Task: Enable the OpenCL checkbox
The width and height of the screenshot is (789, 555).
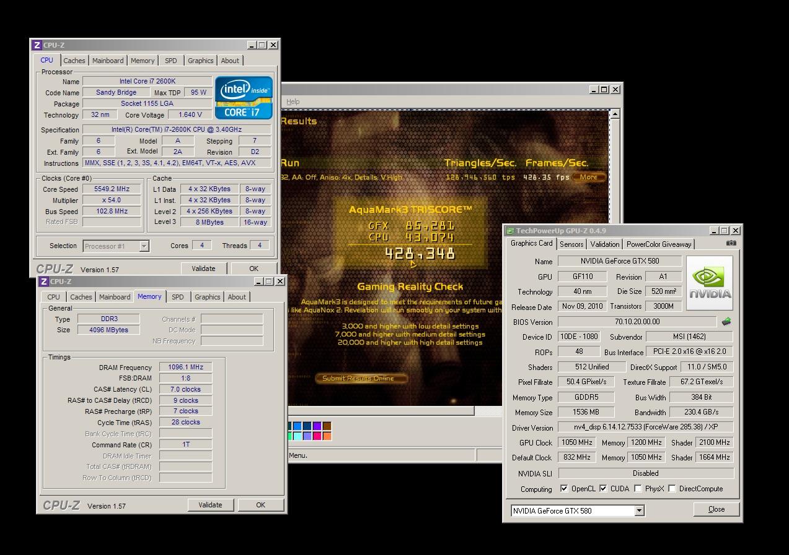Action: point(564,489)
